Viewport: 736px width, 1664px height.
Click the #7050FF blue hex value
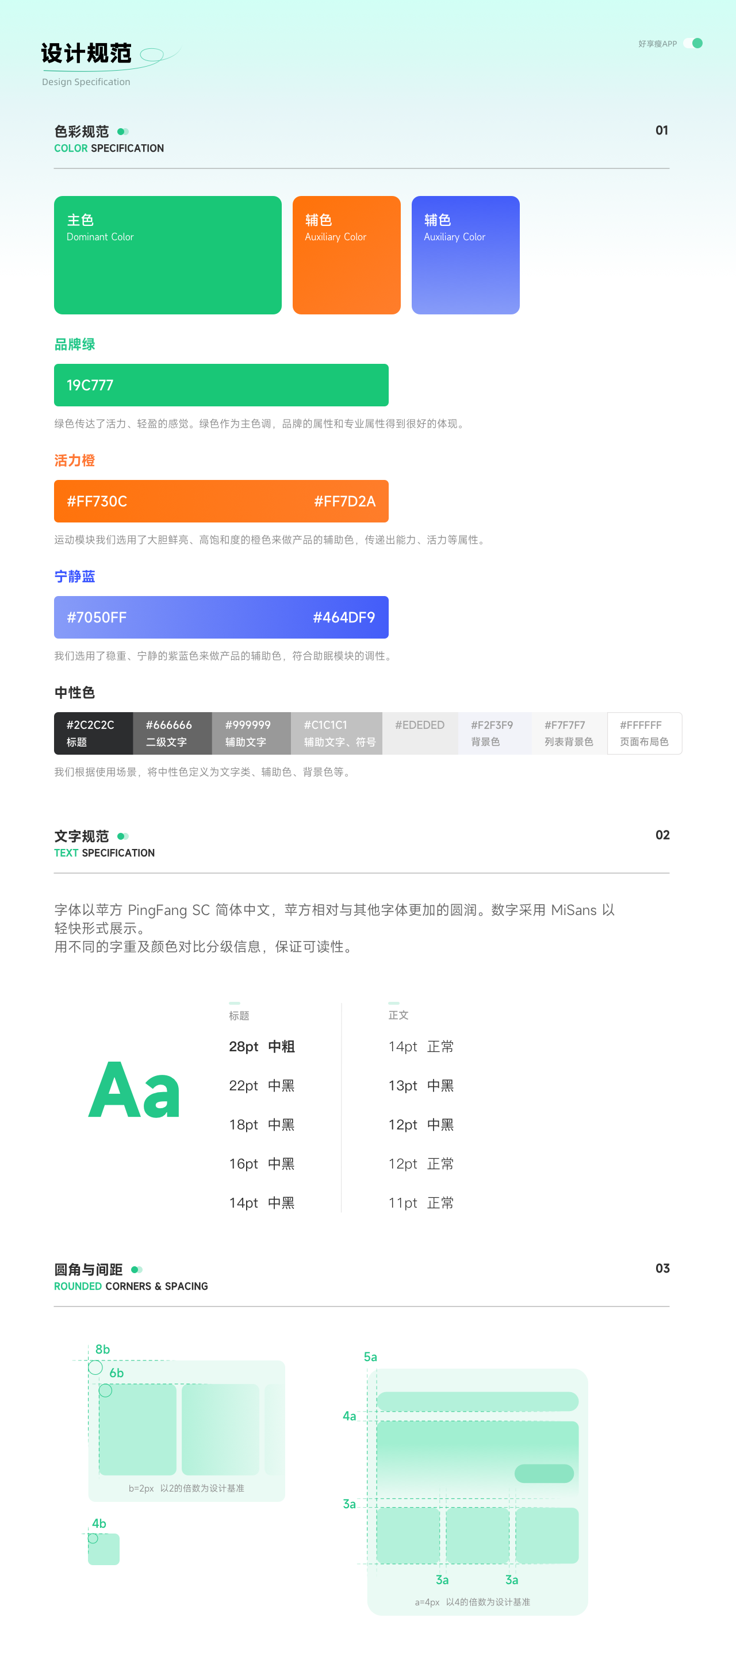[x=97, y=617]
